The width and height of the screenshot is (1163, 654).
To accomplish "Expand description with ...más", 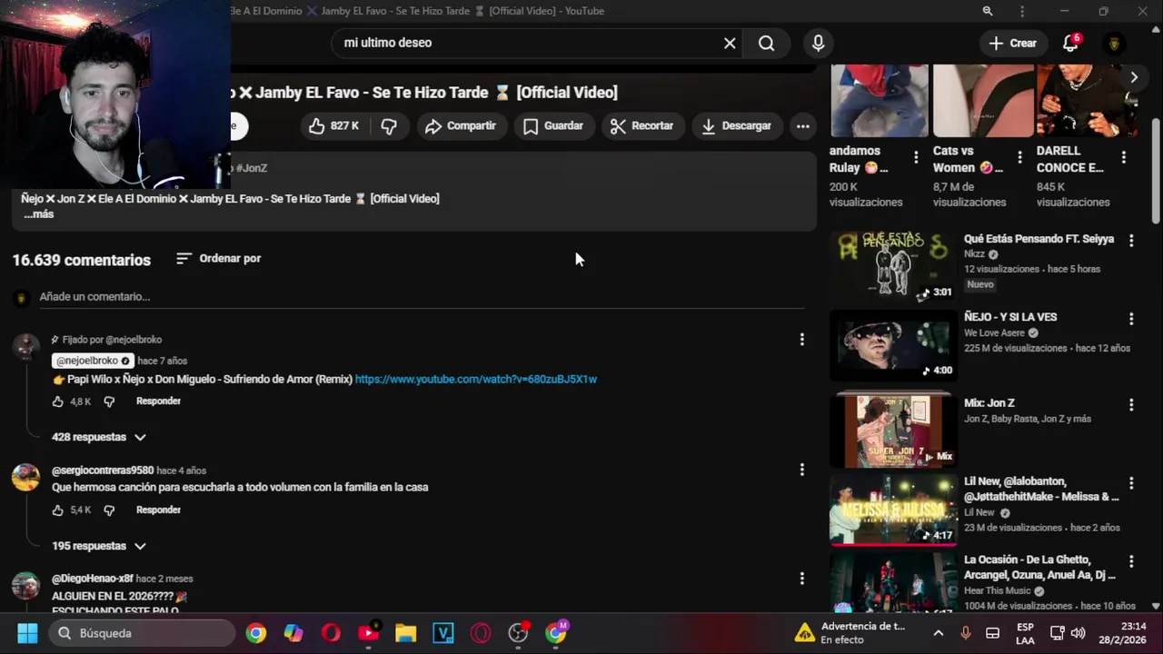I will pyautogui.click(x=39, y=214).
